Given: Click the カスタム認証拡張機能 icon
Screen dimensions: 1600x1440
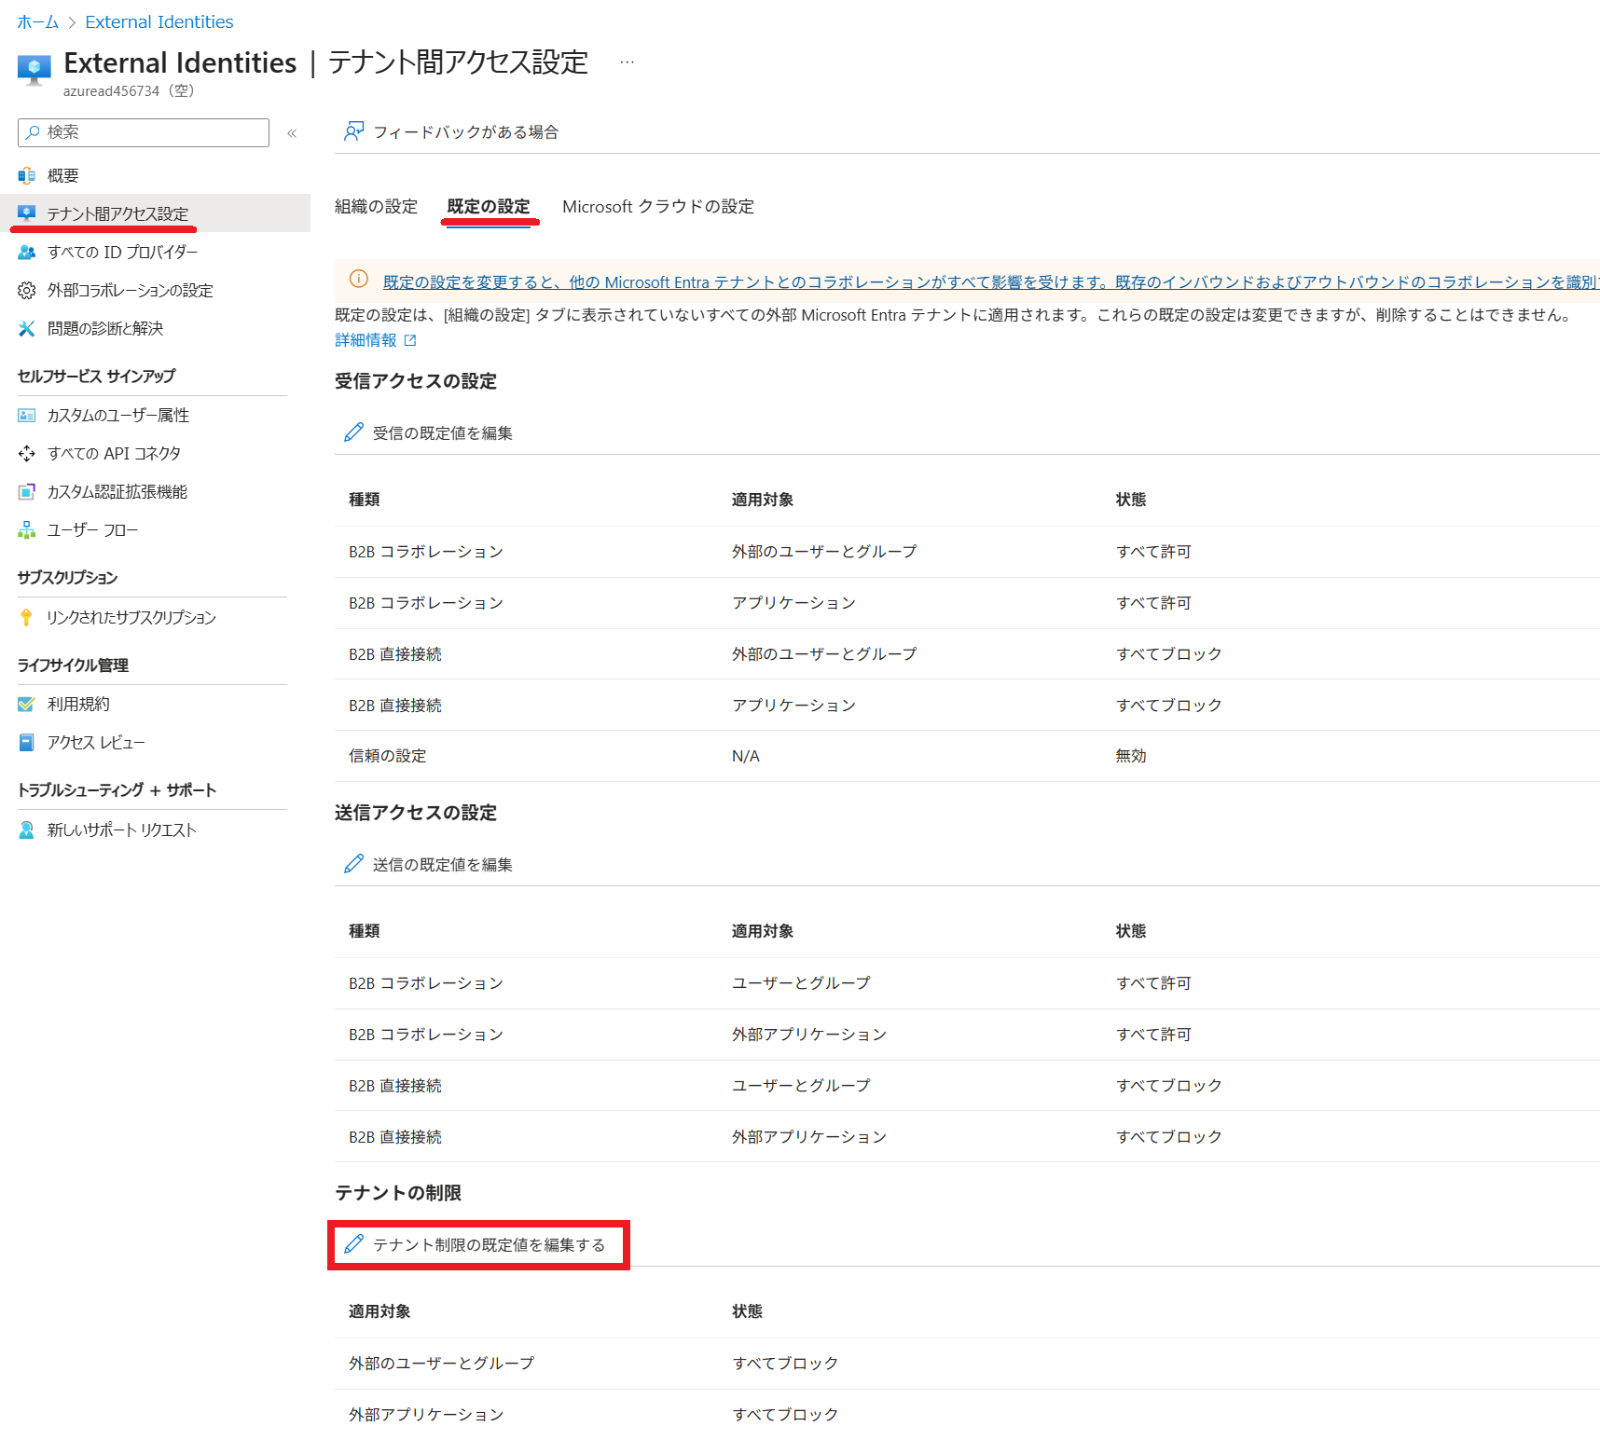Looking at the screenshot, I should (27, 491).
